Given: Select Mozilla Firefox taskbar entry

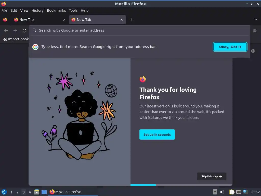Looking at the screenshot, I should tap(73, 192).
